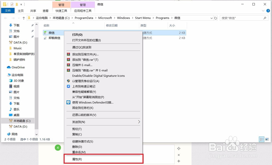Viewport: 272px width, 165px height.
Task: Click the sidebar scroll-up arrow
Action: click(36, 25)
